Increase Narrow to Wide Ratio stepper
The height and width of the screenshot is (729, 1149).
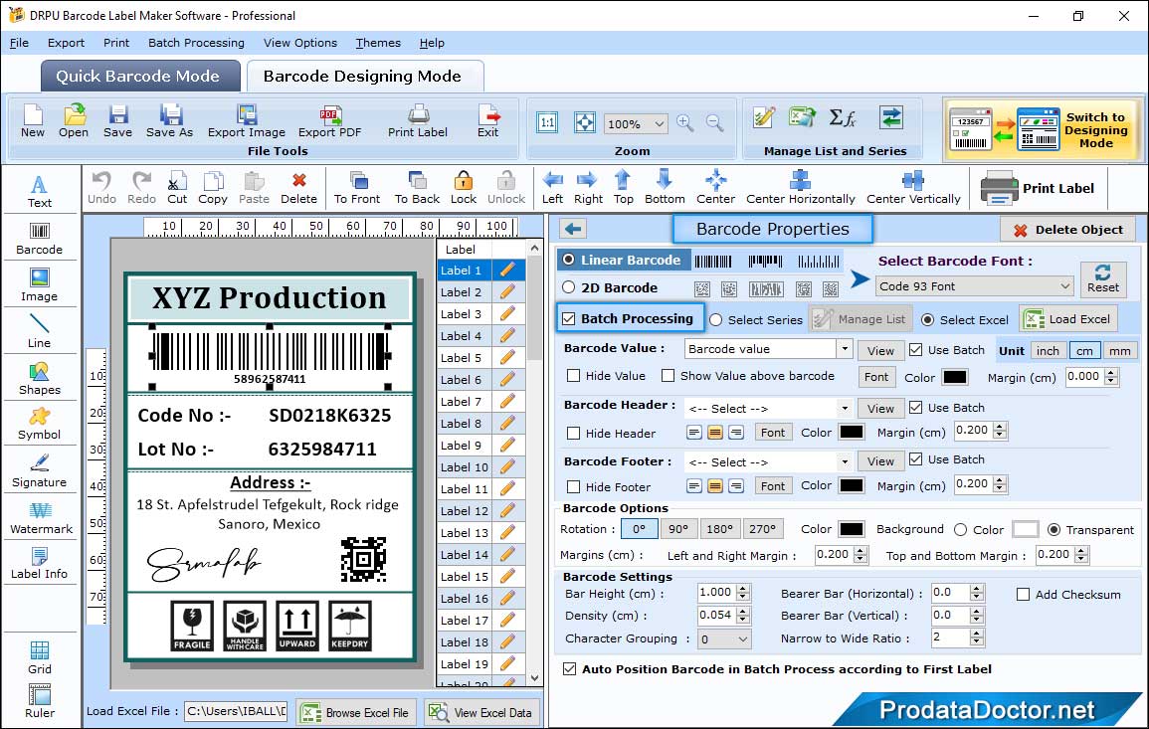coord(976,634)
